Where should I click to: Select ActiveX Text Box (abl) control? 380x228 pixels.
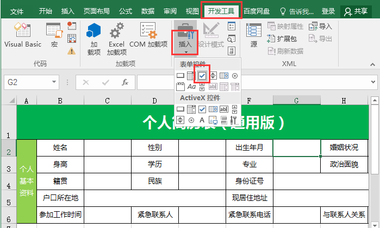[x=224, y=109]
